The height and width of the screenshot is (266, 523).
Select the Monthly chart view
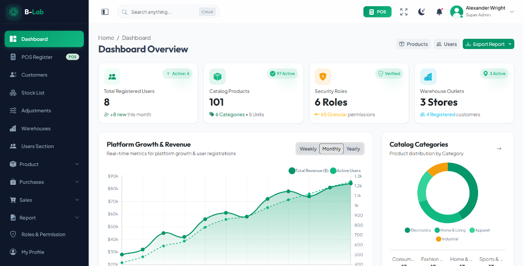click(331, 149)
